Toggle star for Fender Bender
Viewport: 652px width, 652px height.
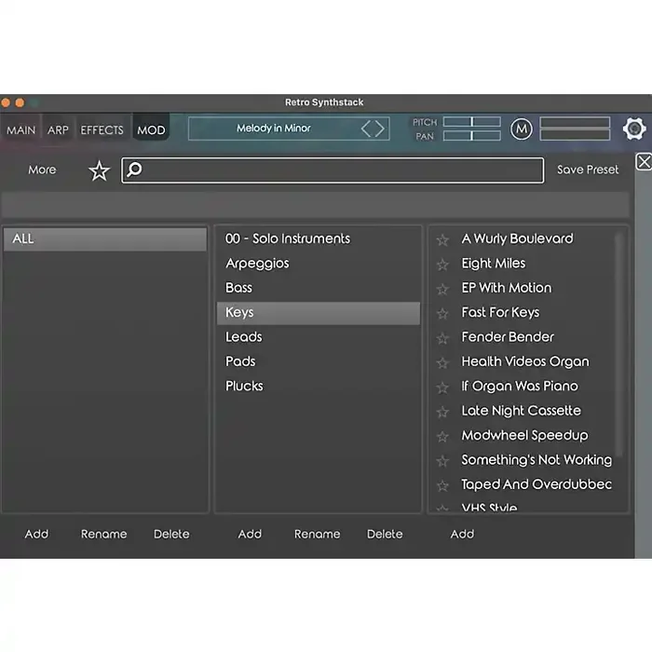442,338
